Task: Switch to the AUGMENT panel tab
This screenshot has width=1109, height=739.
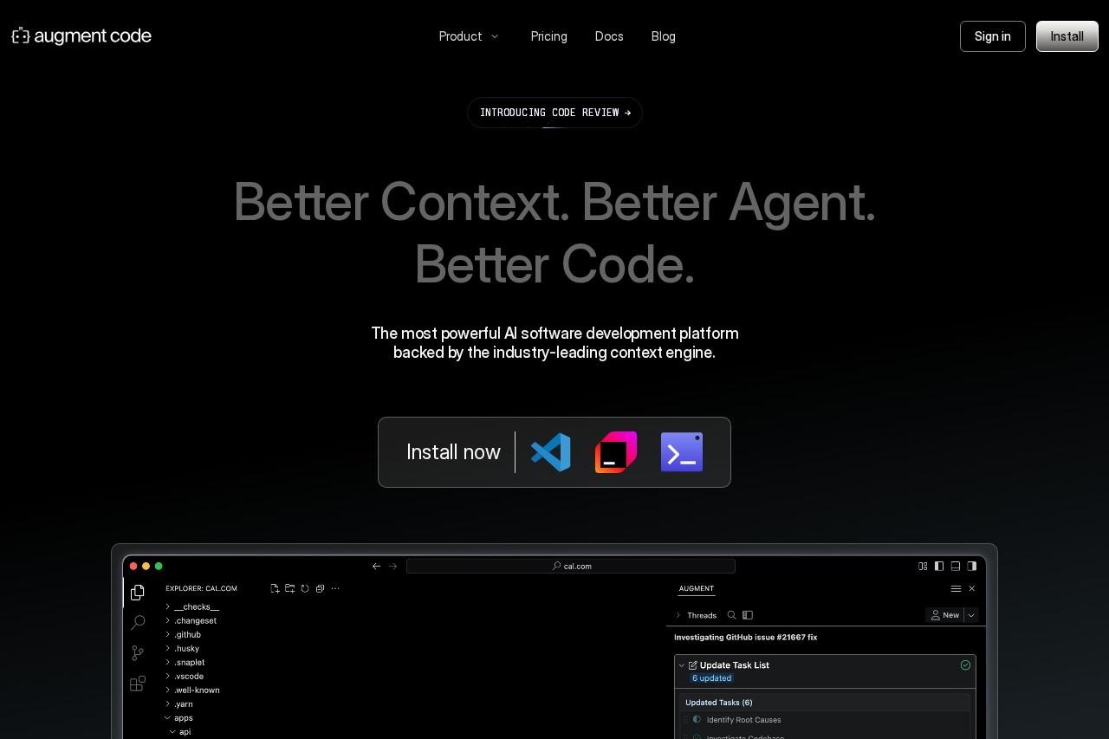Action: (696, 588)
